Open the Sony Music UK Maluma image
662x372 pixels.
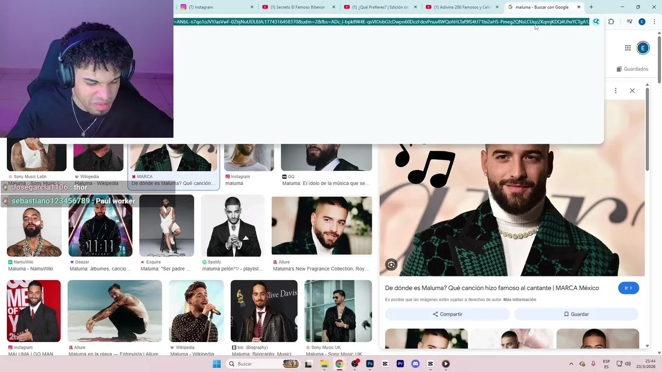point(338,311)
